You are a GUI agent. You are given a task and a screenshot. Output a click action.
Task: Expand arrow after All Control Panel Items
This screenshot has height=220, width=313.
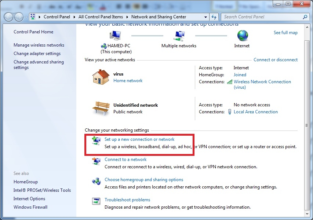click(127, 17)
